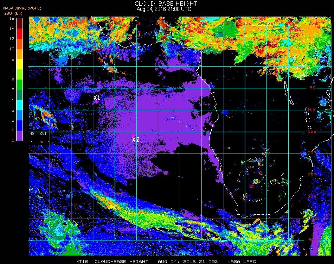Click the '10' value on the colorbar scale

tap(12, 49)
